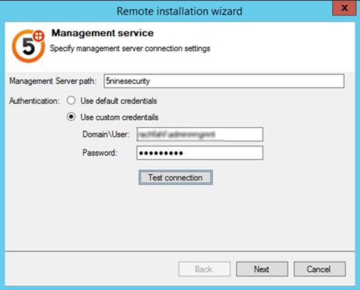
Task: Click the Test connection button
Action: point(176,178)
